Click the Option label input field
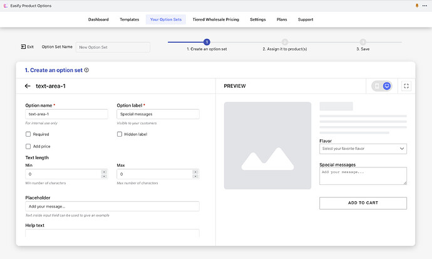This screenshot has height=259, width=432. click(158, 114)
